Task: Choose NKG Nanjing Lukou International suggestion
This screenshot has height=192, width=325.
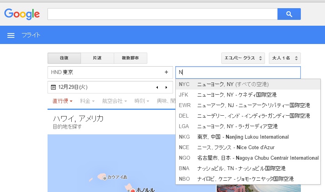Action: point(248,137)
